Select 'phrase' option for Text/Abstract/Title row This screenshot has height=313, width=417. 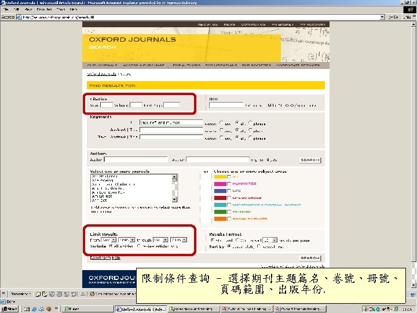tap(250, 137)
